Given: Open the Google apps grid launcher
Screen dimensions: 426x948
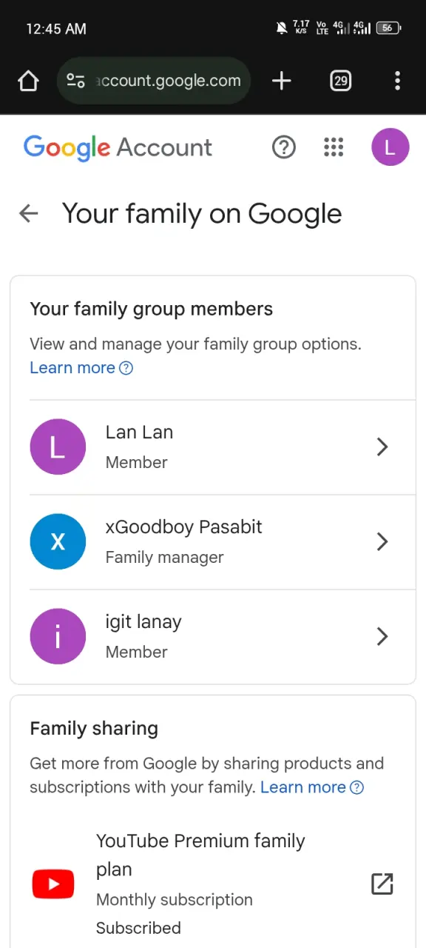Looking at the screenshot, I should click(334, 147).
